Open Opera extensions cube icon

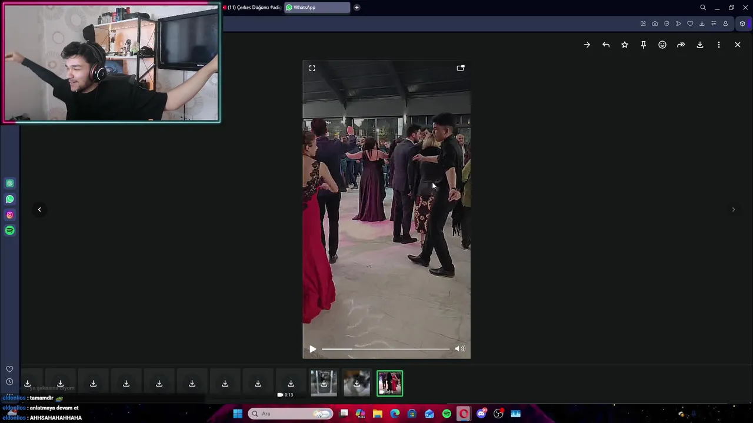pos(742,23)
